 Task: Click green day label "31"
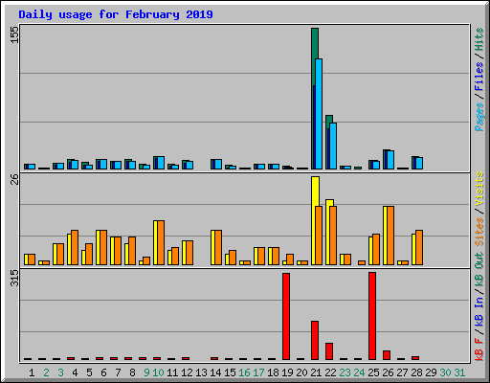coord(459,372)
